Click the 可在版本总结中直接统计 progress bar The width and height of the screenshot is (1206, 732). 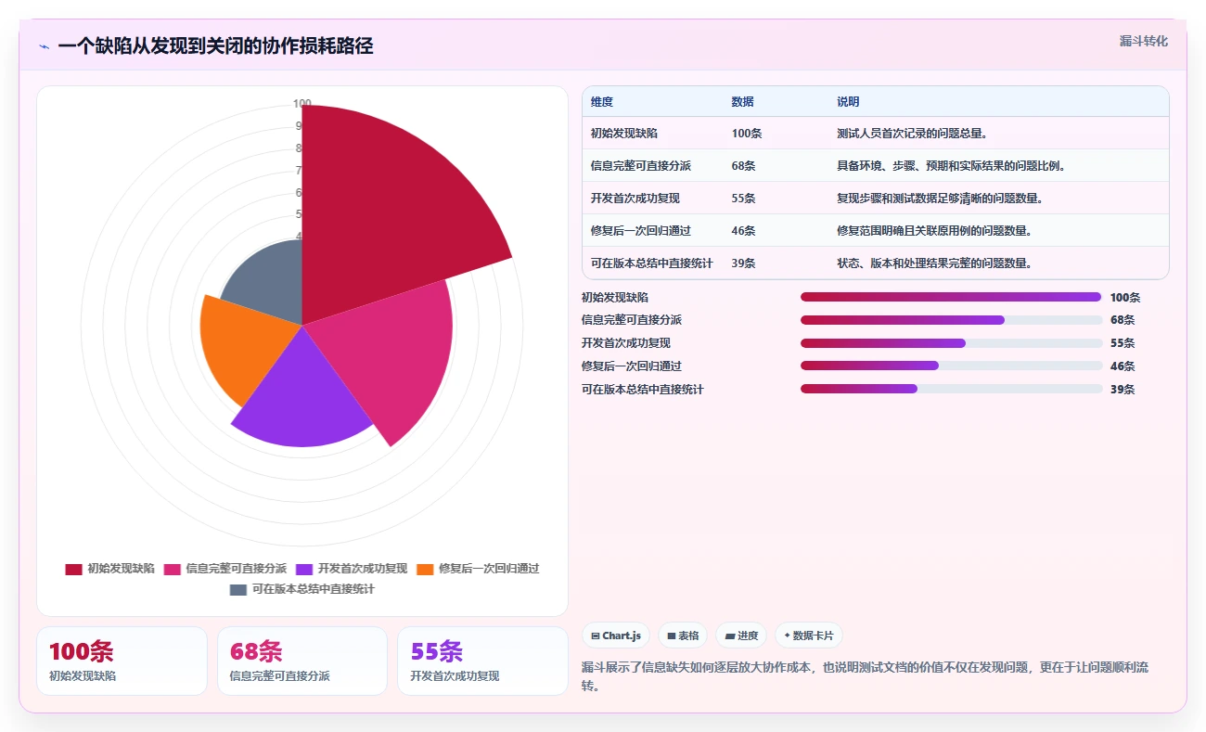point(951,389)
